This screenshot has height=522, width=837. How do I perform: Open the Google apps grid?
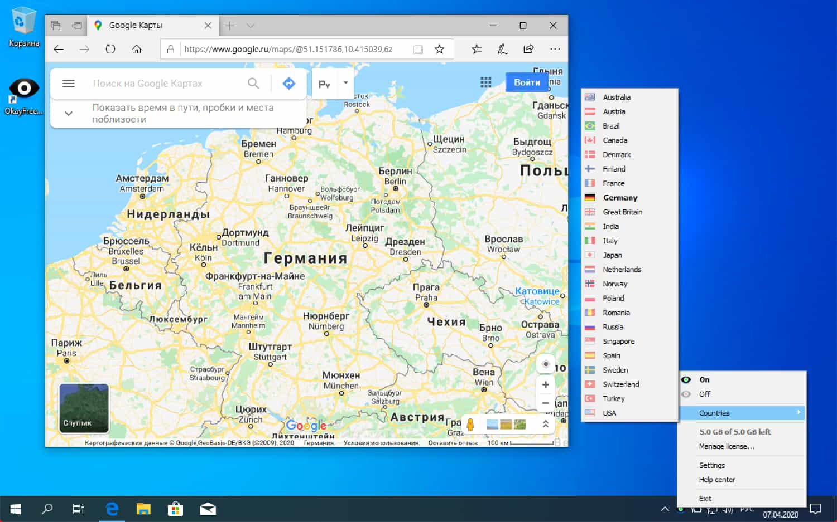[x=486, y=82]
